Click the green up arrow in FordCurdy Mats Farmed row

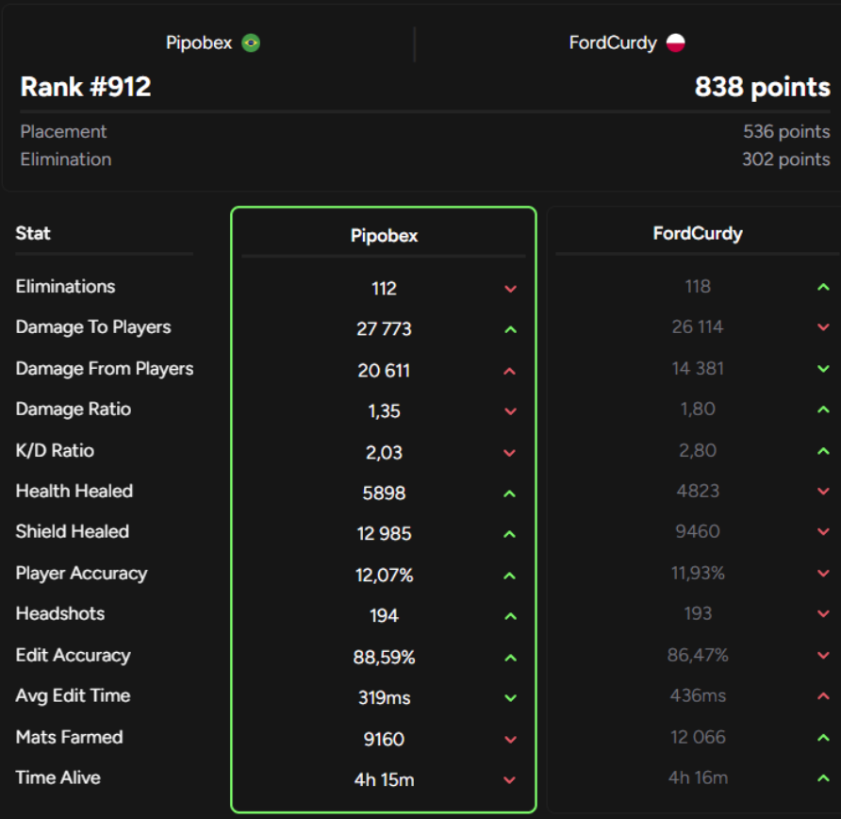pyautogui.click(x=823, y=738)
